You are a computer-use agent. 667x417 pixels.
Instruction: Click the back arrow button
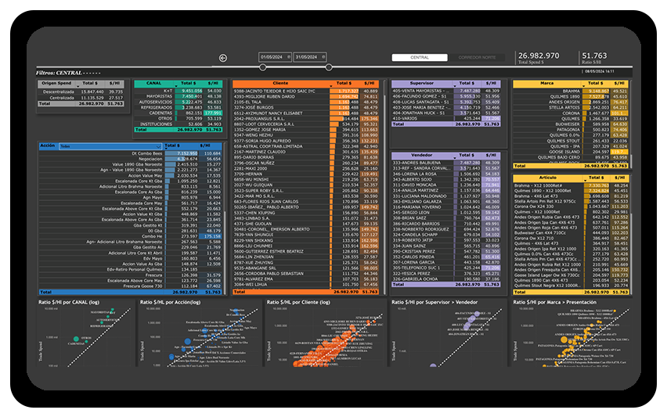[223, 58]
